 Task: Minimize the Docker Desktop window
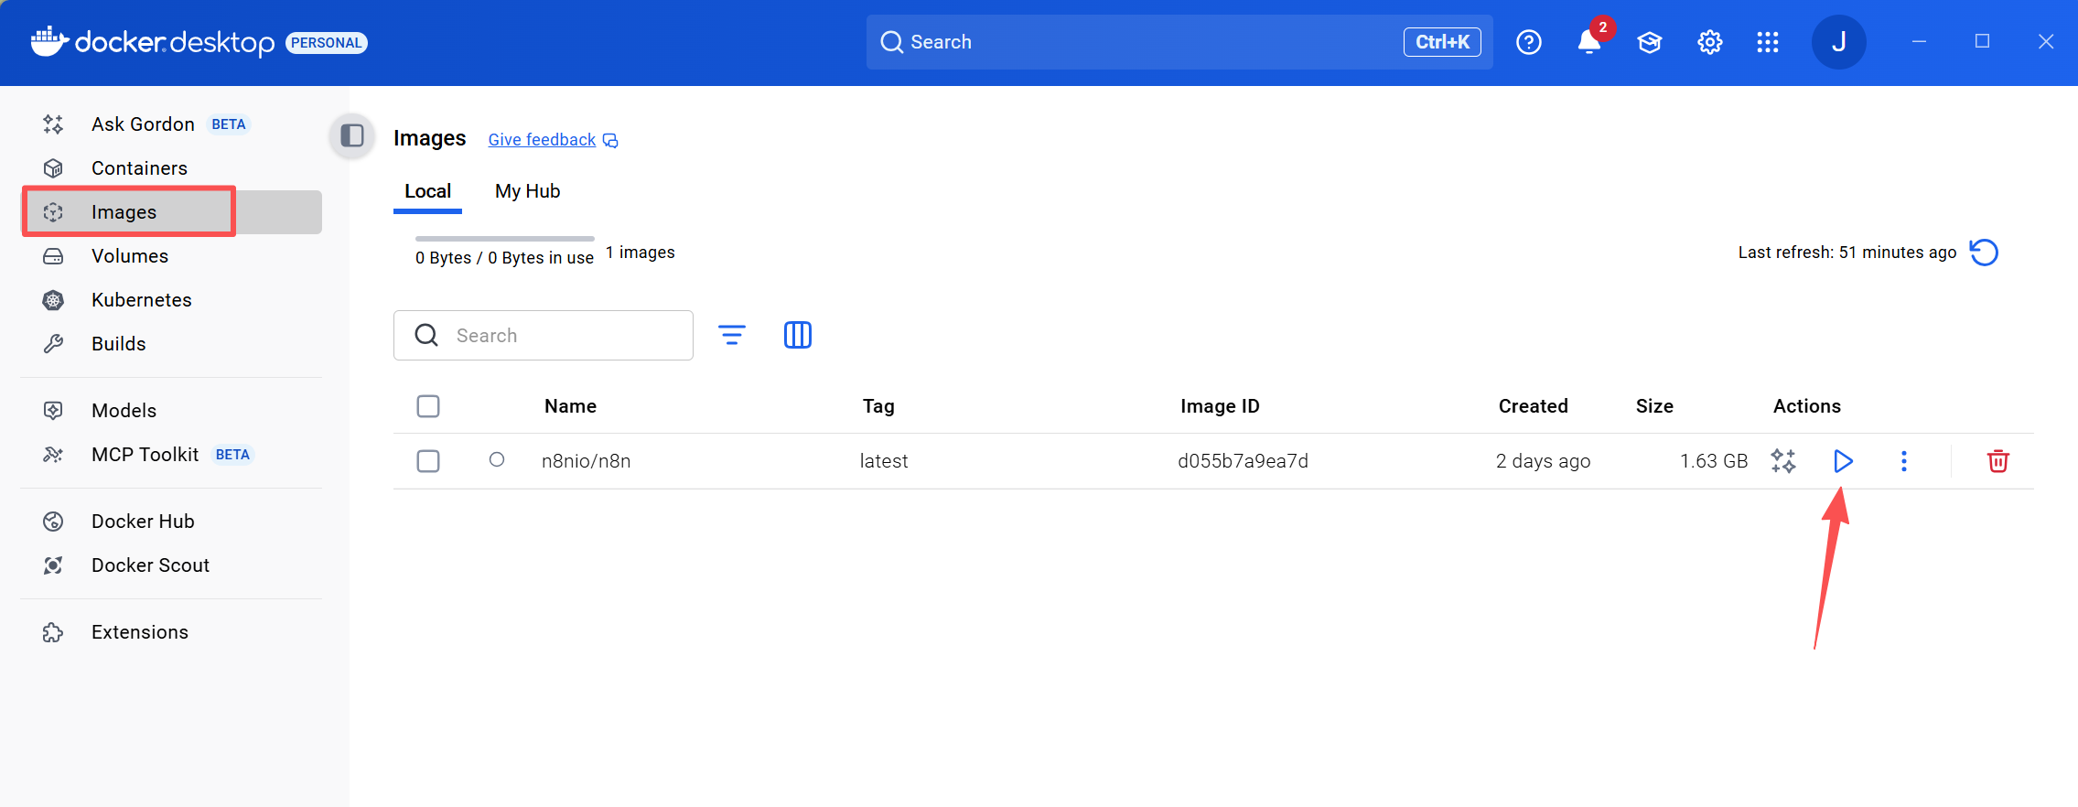(1920, 41)
